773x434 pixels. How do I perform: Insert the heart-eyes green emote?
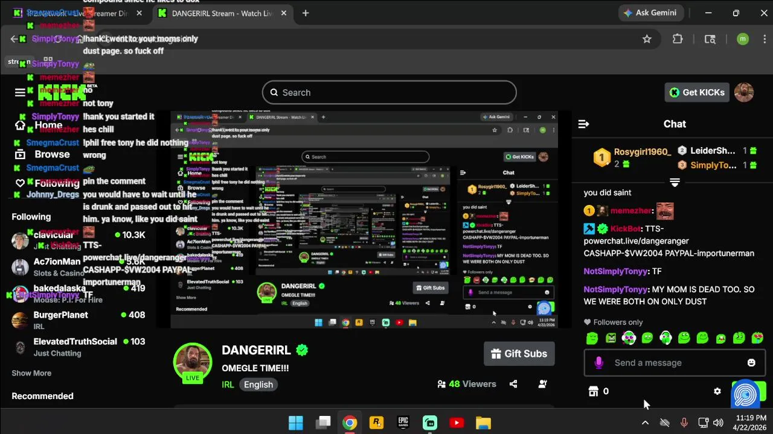(757, 338)
